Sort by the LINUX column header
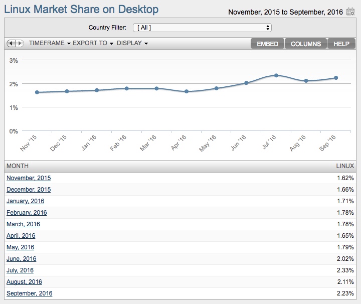 point(345,166)
